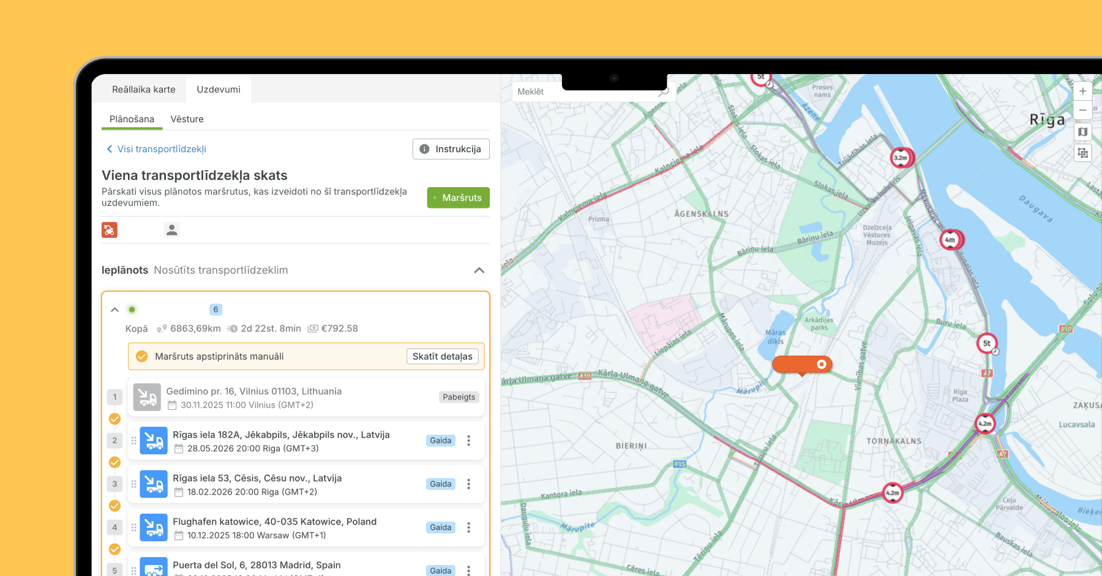The height and width of the screenshot is (576, 1102).
Task: Click Gaida badge on Jēkabpils stop
Action: point(441,441)
